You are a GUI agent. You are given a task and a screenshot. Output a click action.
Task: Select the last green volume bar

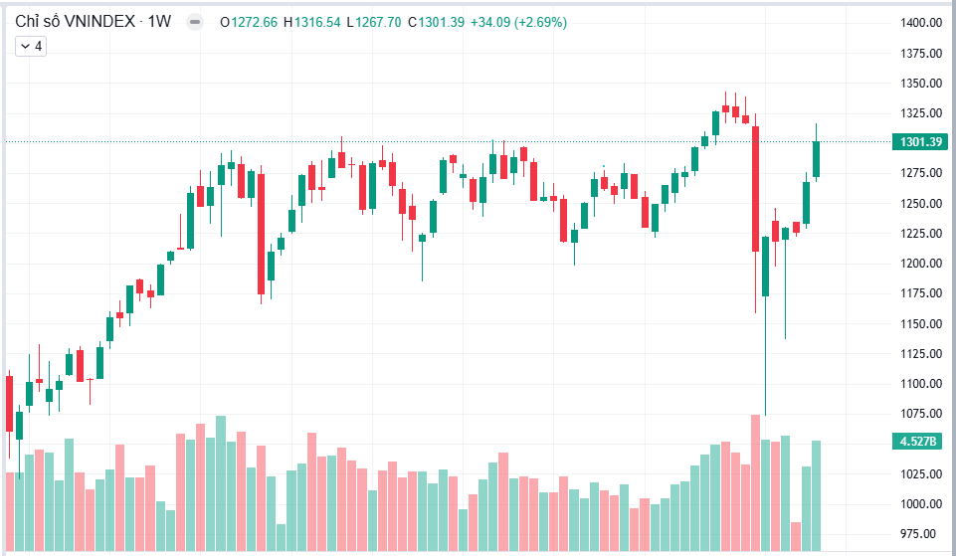816,495
